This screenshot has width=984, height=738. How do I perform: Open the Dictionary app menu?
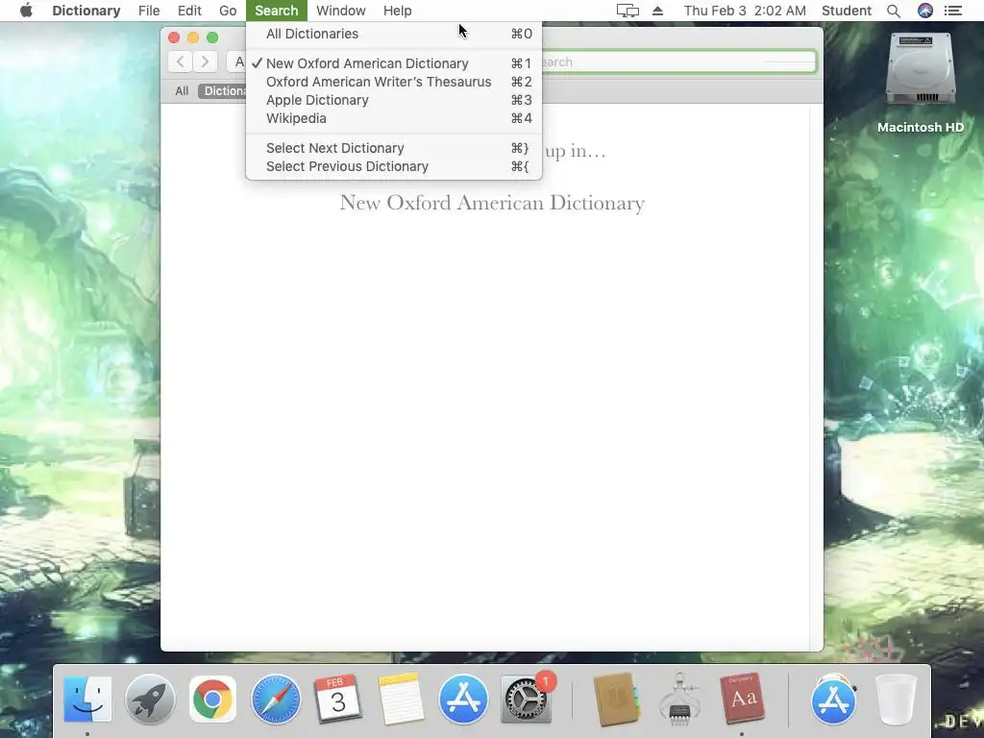[86, 11]
